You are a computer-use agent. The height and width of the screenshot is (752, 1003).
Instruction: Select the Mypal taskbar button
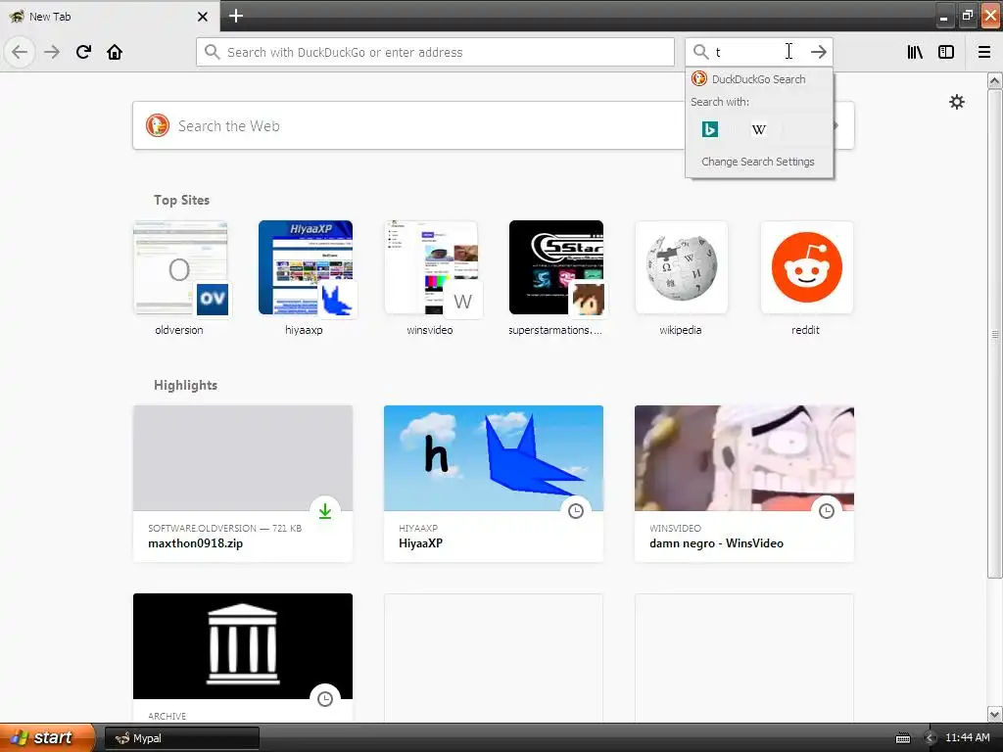tap(181, 738)
